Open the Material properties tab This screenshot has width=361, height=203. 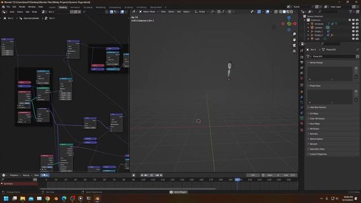click(302, 123)
